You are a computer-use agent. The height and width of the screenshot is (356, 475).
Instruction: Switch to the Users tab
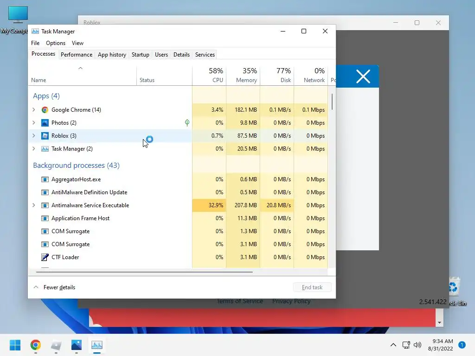(161, 55)
